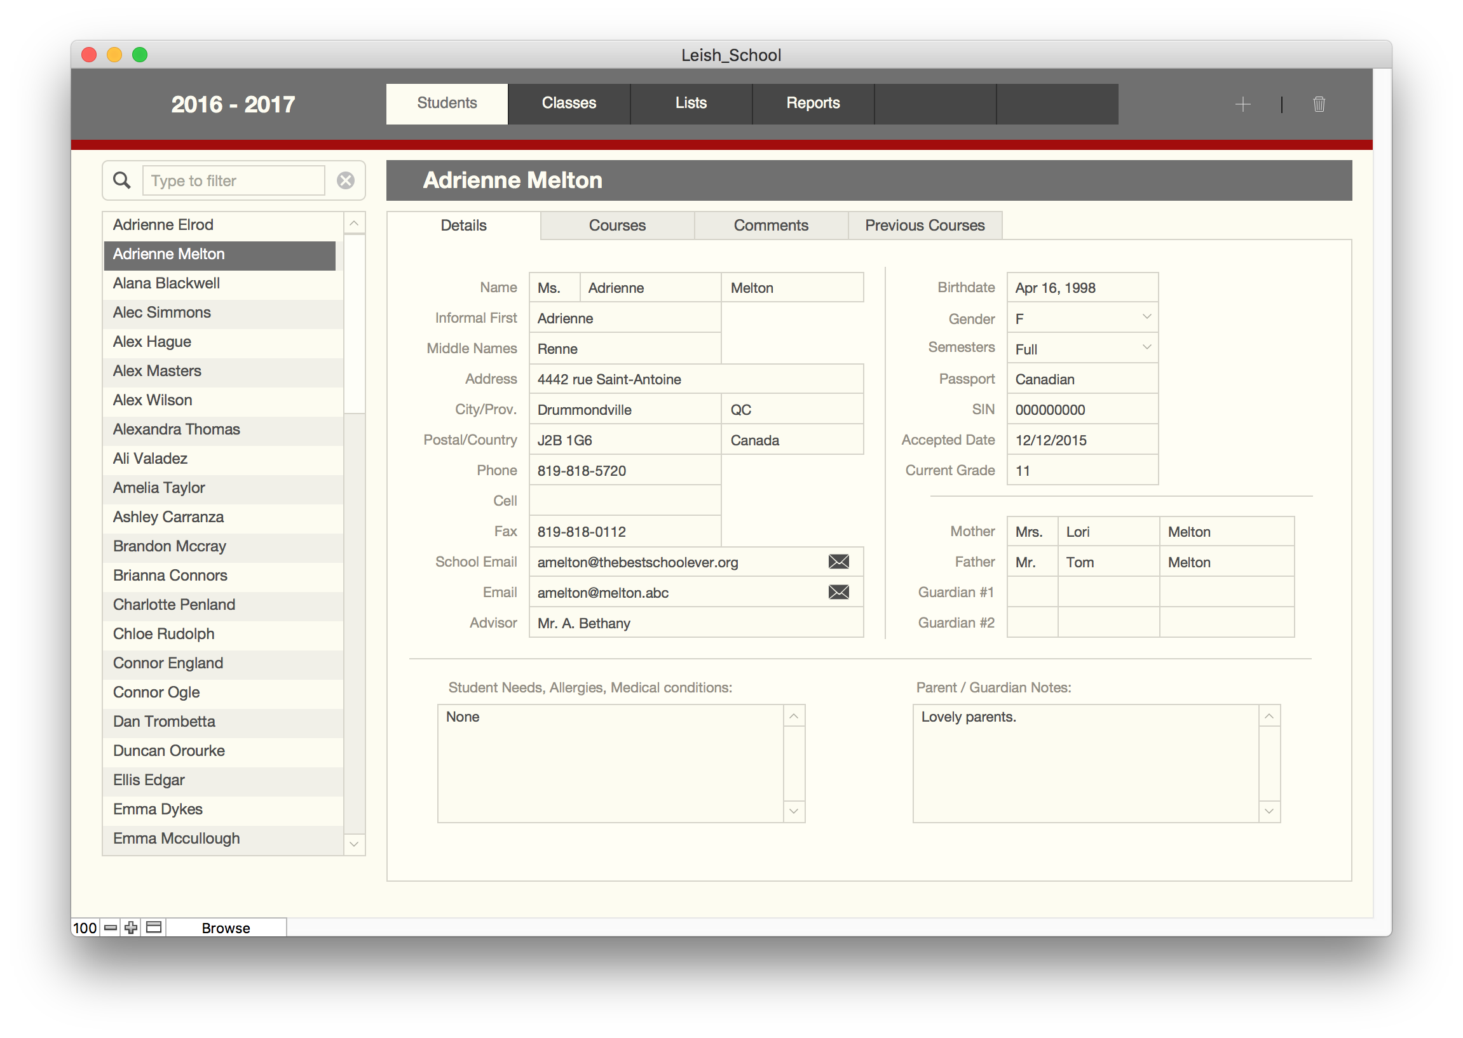Image resolution: width=1463 pixels, height=1038 pixels.
Task: Open the Comments sub-tab
Action: click(770, 226)
